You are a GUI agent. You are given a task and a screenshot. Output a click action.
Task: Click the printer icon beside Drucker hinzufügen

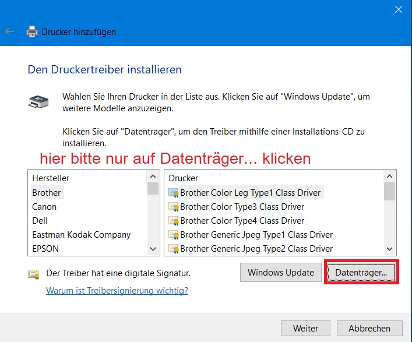[32, 32]
